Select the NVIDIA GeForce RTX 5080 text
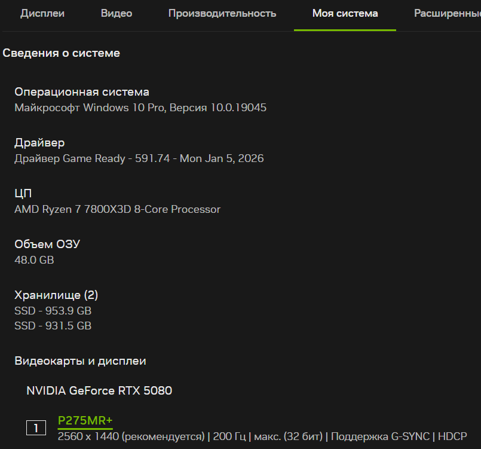 (99, 390)
